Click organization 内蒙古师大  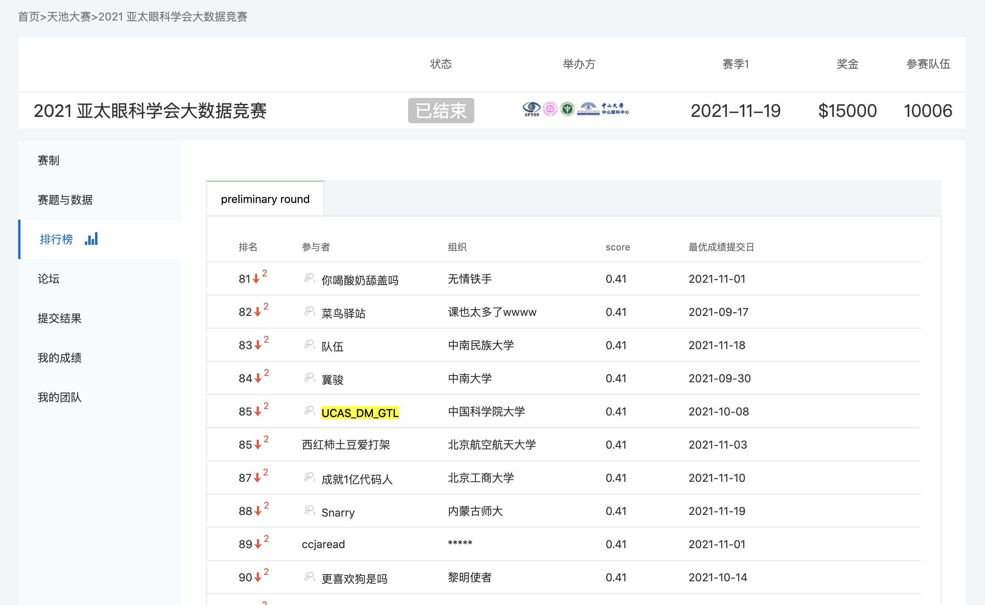pyautogui.click(x=475, y=511)
